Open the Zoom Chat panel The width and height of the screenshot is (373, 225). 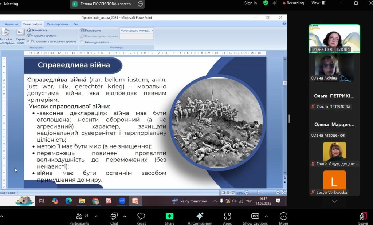(114, 218)
